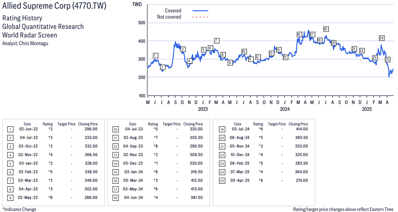Click the date 02-Feb-23 in the table
The height and width of the screenshot is (212, 398).
pyautogui.click(x=28, y=172)
